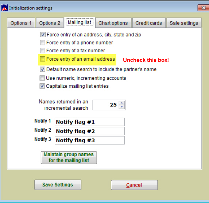Decrease names returned with the down arrow
209x203 pixels.
[122, 107]
